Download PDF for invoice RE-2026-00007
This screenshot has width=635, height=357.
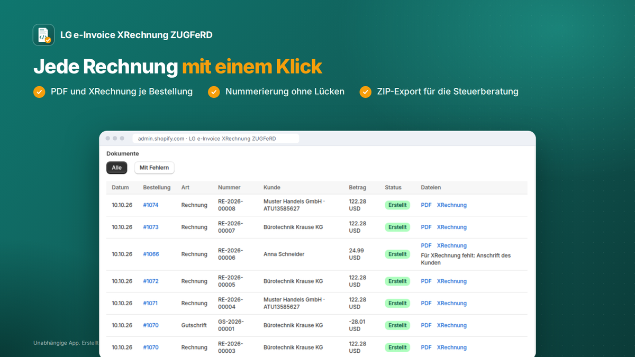[426, 227]
